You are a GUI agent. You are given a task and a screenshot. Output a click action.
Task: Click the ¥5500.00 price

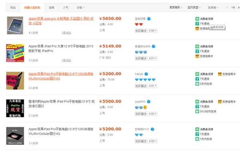pyautogui.click(x=110, y=101)
